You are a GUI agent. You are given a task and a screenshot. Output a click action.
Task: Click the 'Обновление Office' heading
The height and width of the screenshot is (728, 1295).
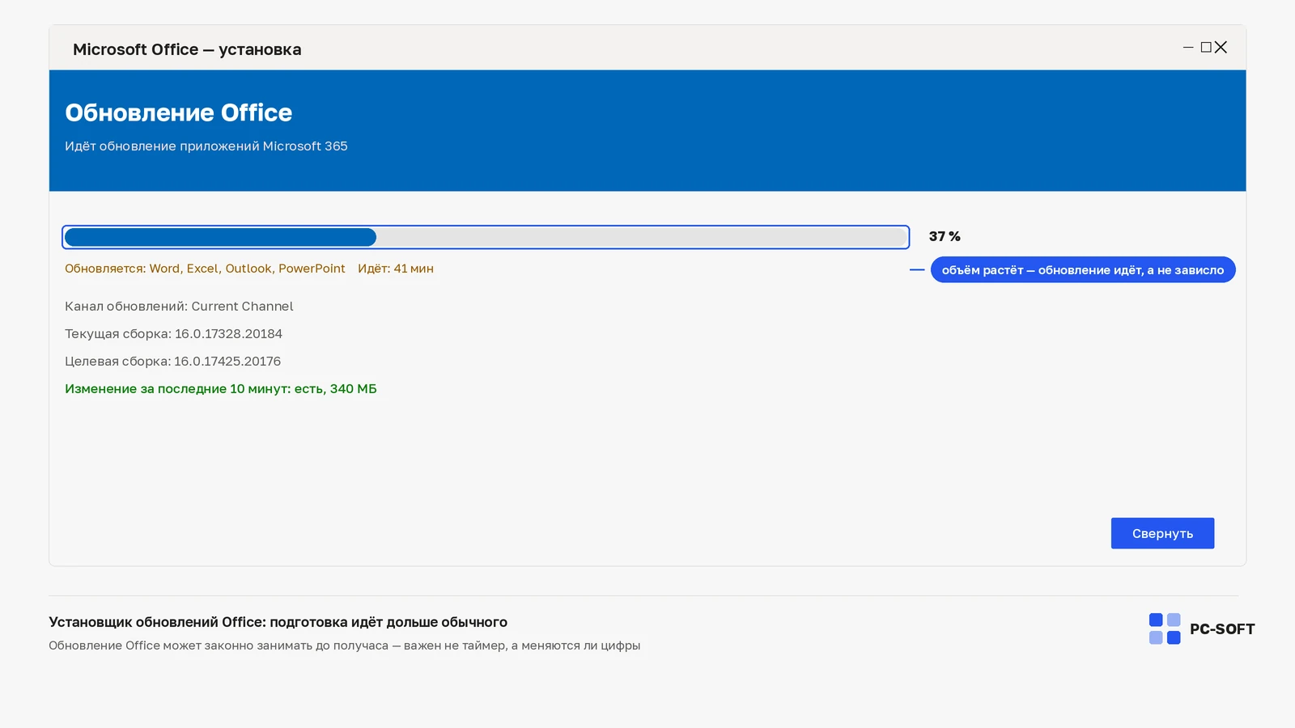pos(178,112)
